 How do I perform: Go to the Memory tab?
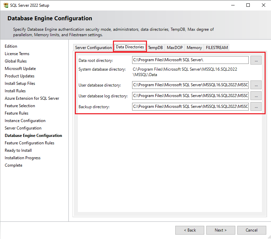[x=194, y=48]
